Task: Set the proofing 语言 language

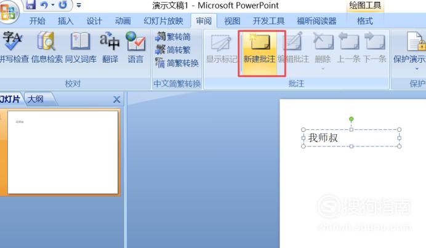Action: click(135, 47)
